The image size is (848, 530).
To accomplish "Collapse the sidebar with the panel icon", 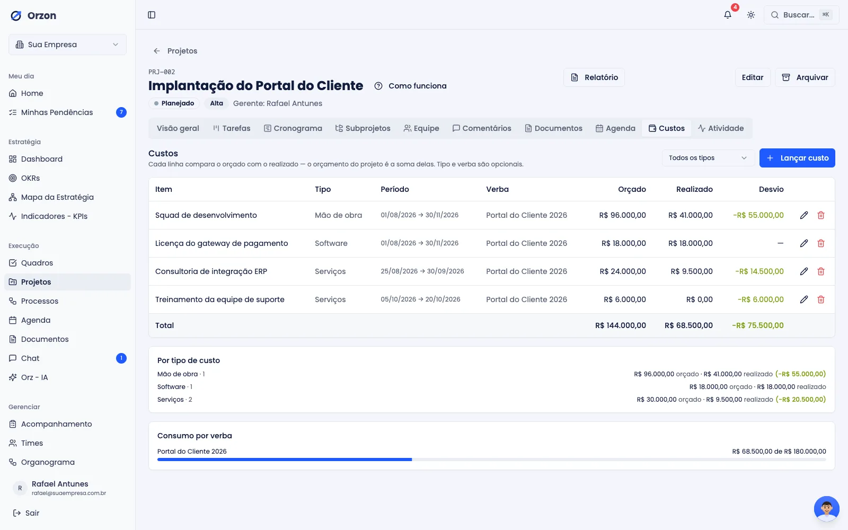I will pyautogui.click(x=152, y=15).
